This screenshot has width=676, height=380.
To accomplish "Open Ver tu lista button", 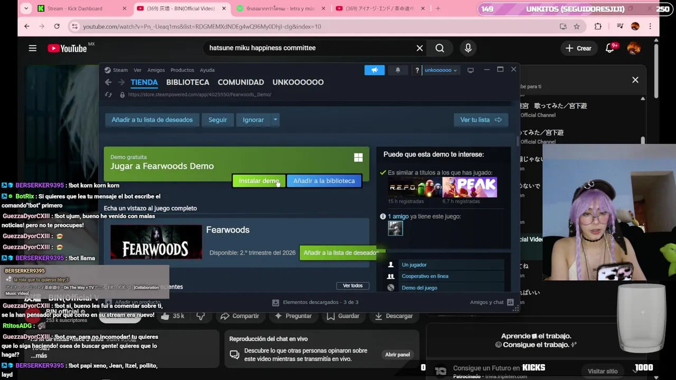I will 481,120.
